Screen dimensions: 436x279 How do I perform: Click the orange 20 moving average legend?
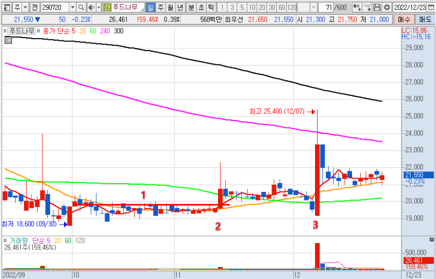tap(83, 31)
